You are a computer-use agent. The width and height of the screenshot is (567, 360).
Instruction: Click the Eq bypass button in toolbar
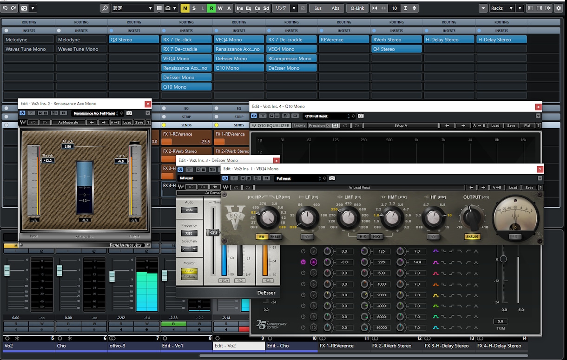[x=248, y=8]
